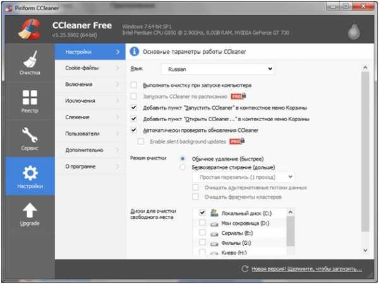Viewport: 379px width, 284px height.
Task: Uncheck automatic CCleaner update checking
Action: click(x=134, y=130)
